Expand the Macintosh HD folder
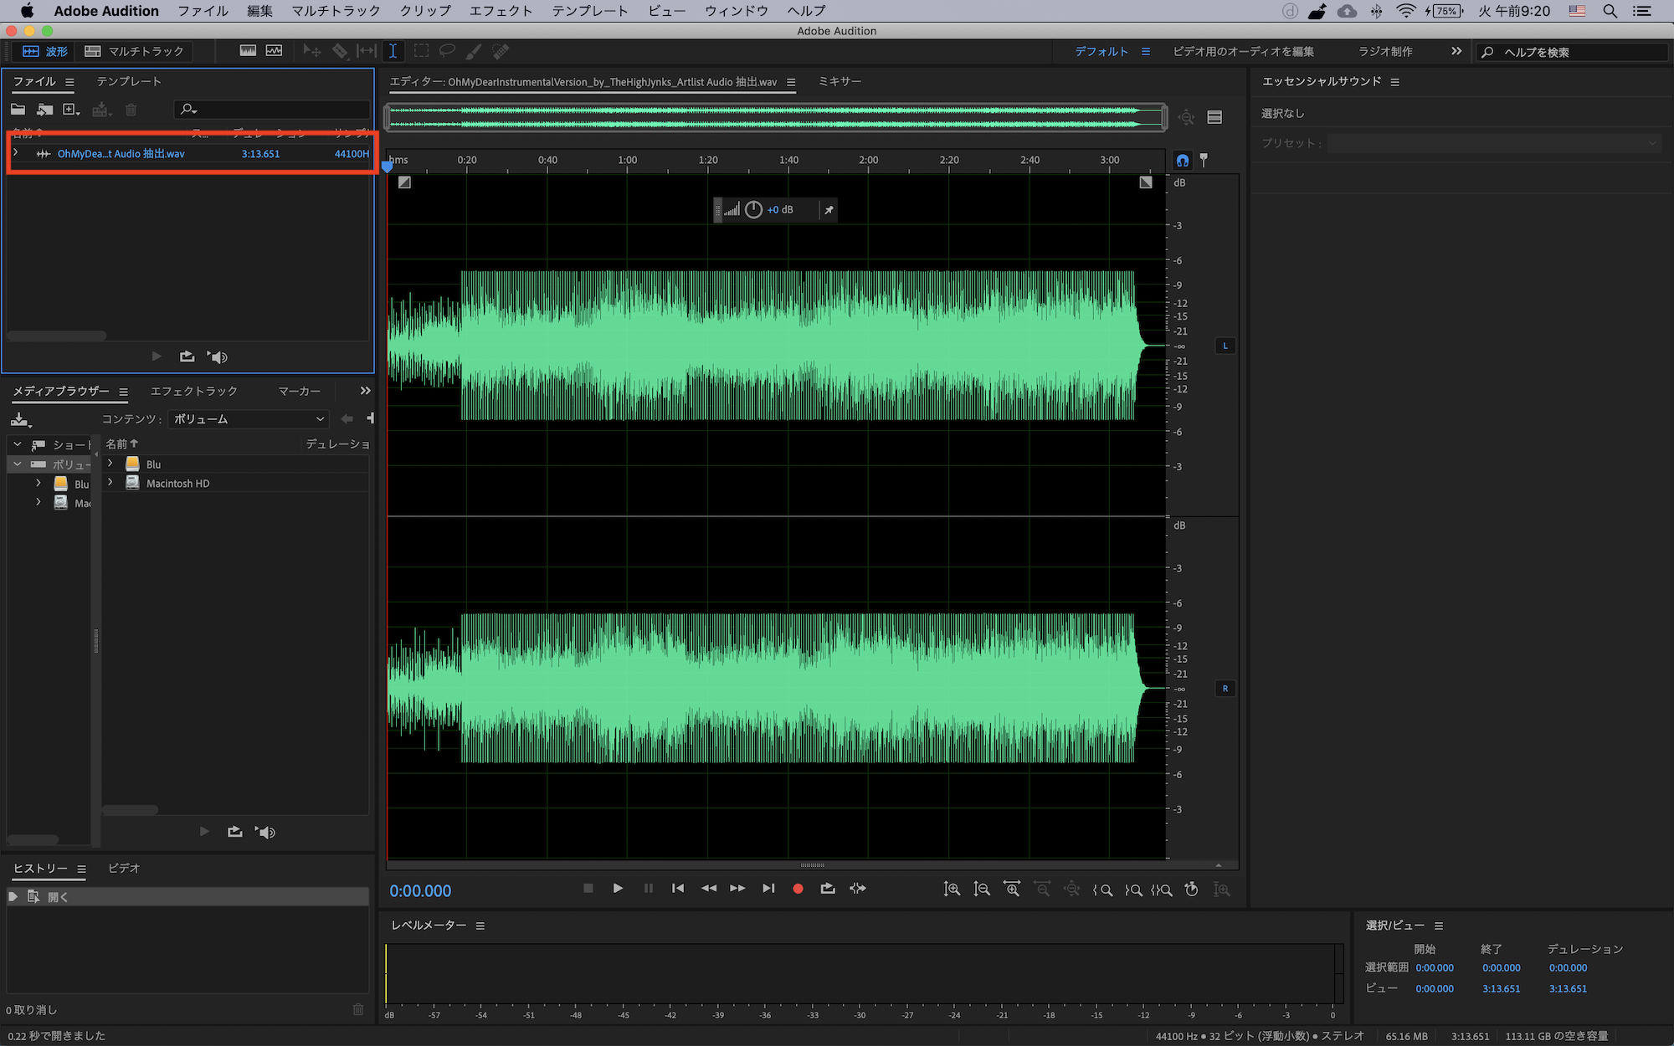 (x=110, y=483)
